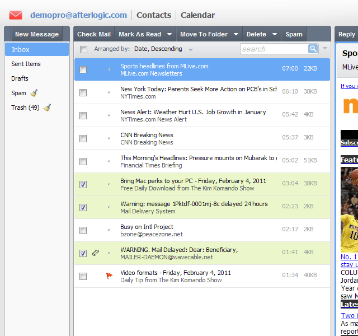Screen dimensions: 358x336
Task: Click flag dot on New York Today message
Action: [109, 92]
